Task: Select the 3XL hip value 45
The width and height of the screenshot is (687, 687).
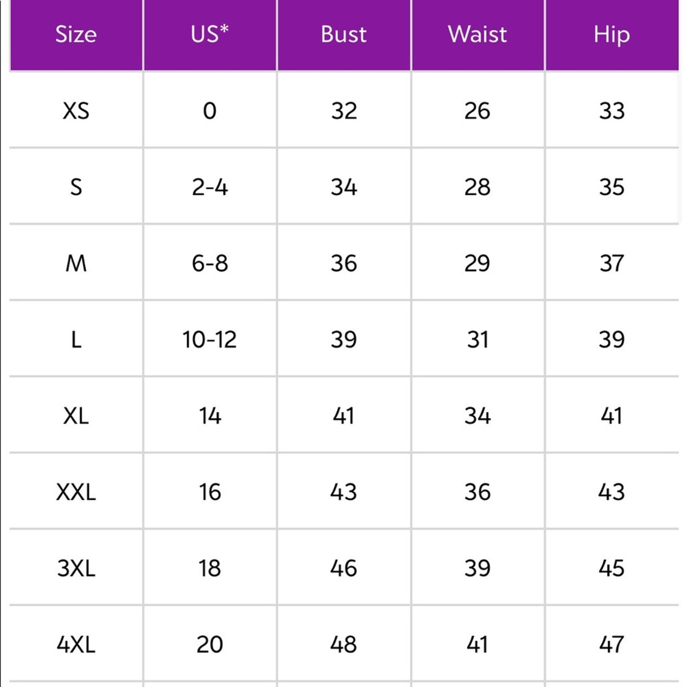Action: click(x=612, y=567)
